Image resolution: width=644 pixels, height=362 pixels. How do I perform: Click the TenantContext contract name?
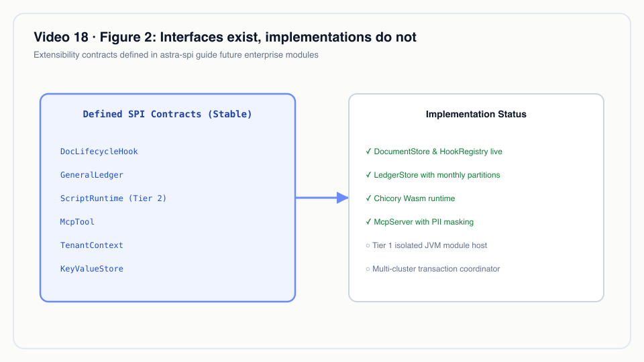(x=92, y=245)
